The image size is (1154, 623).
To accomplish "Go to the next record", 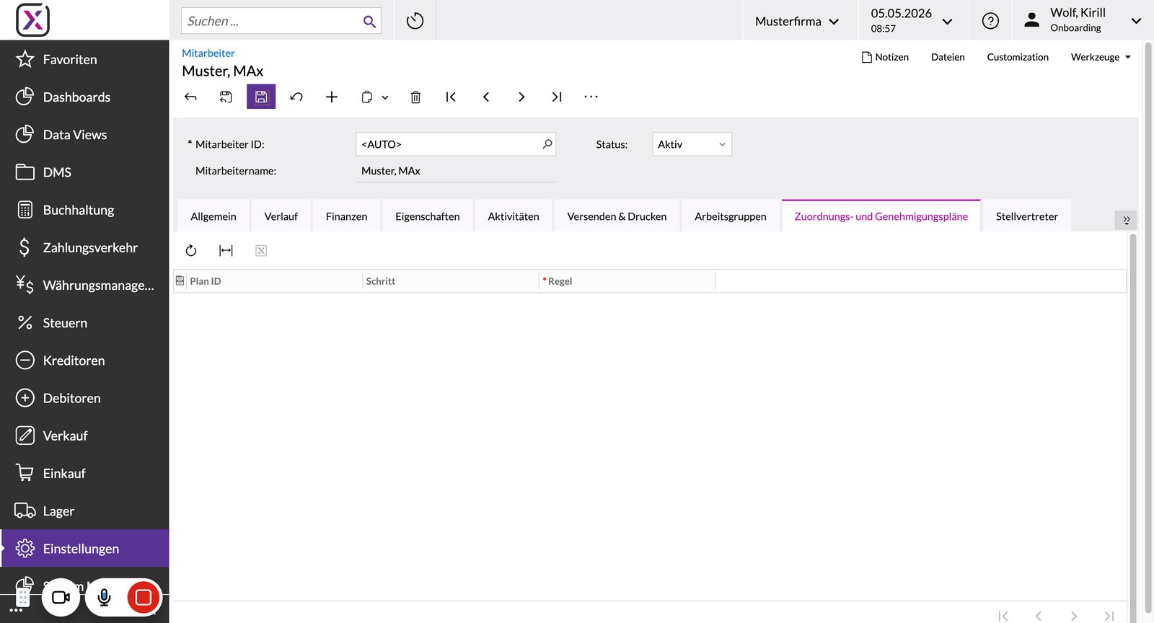I will click(x=521, y=97).
